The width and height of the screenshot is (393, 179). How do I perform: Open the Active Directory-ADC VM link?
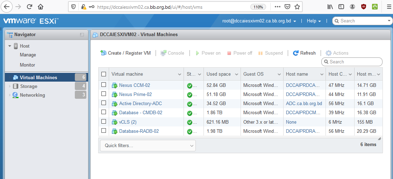(140, 103)
